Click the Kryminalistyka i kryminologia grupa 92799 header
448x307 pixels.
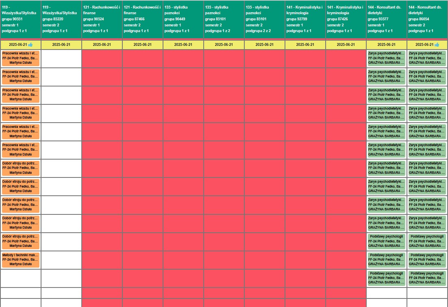[305, 19]
